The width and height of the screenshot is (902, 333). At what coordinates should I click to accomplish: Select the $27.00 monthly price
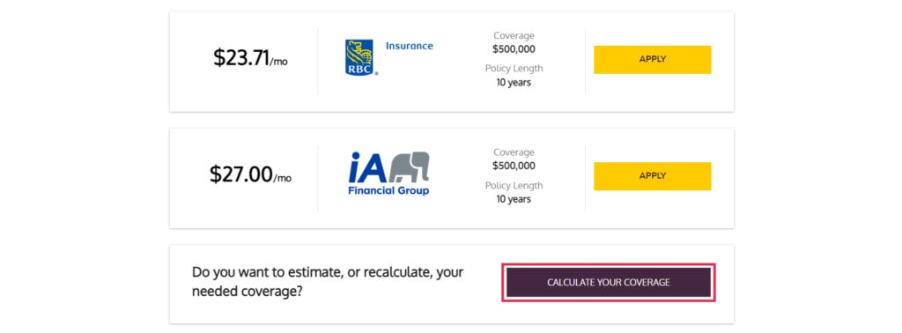250,174
